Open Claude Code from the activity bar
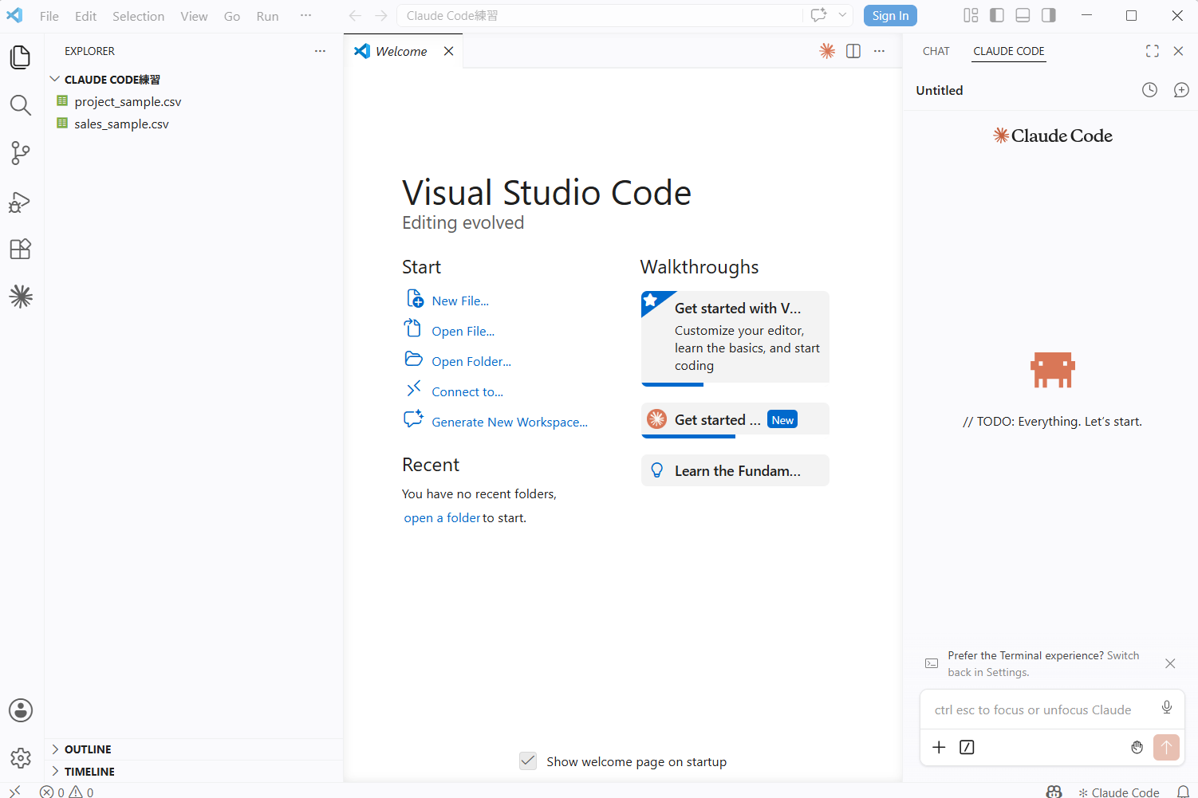The image size is (1198, 798). [x=21, y=297]
